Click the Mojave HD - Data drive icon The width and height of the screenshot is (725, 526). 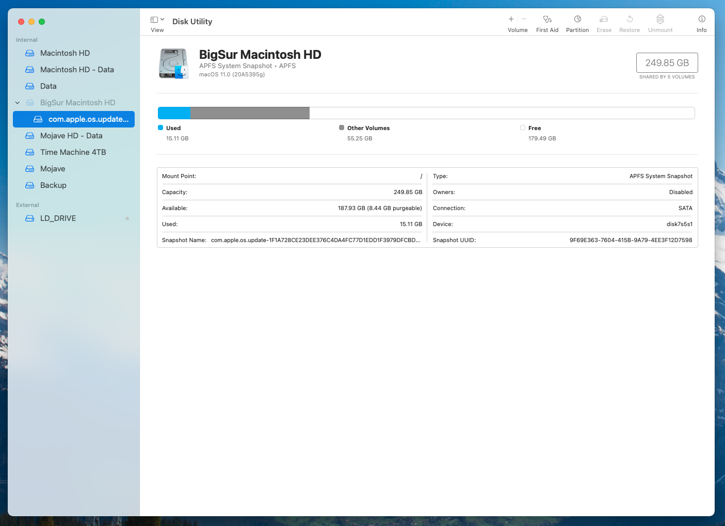click(x=30, y=136)
